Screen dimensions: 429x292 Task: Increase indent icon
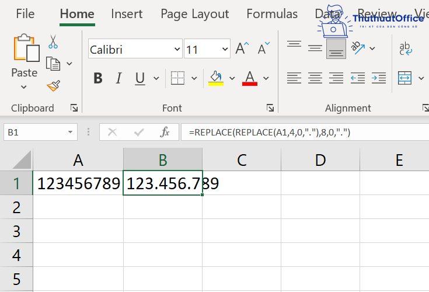click(x=379, y=78)
